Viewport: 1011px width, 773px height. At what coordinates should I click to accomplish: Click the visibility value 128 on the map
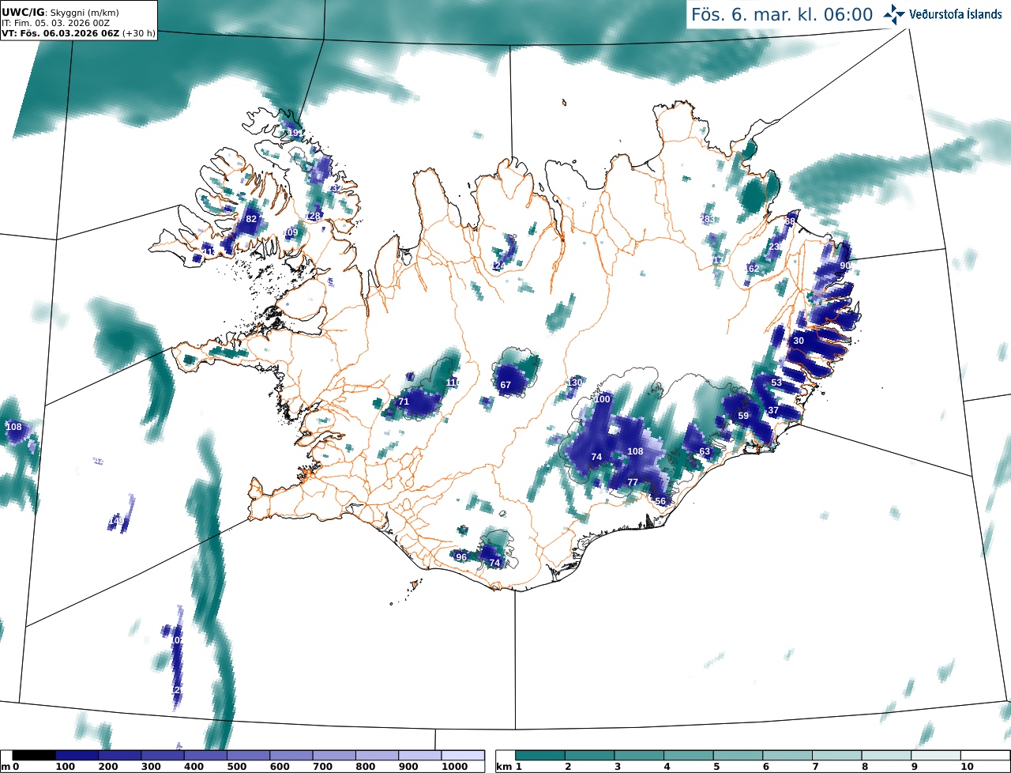[313, 216]
